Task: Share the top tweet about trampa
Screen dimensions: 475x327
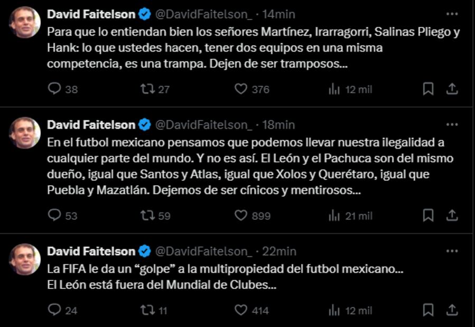Action: pyautogui.click(x=451, y=90)
